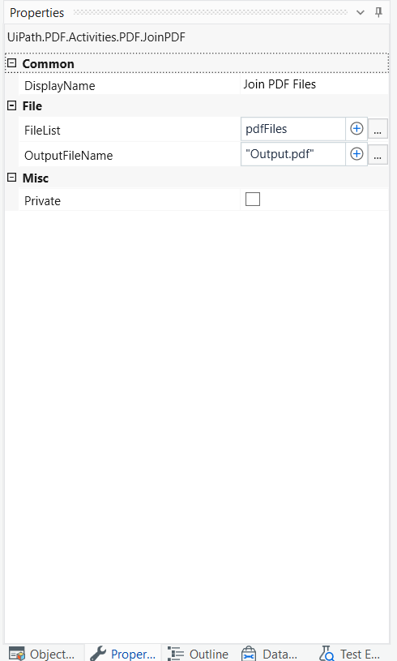Open the Properties panel options dropdown arrow
This screenshot has width=397, height=661.
click(x=361, y=13)
